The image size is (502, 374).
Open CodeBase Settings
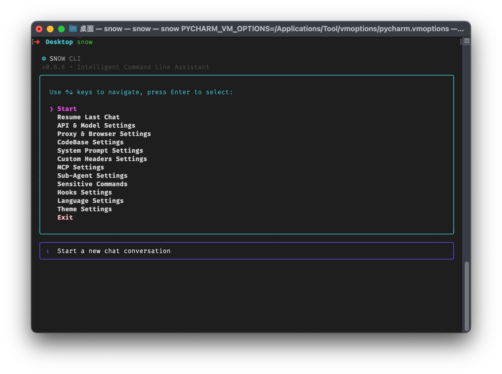click(x=90, y=142)
